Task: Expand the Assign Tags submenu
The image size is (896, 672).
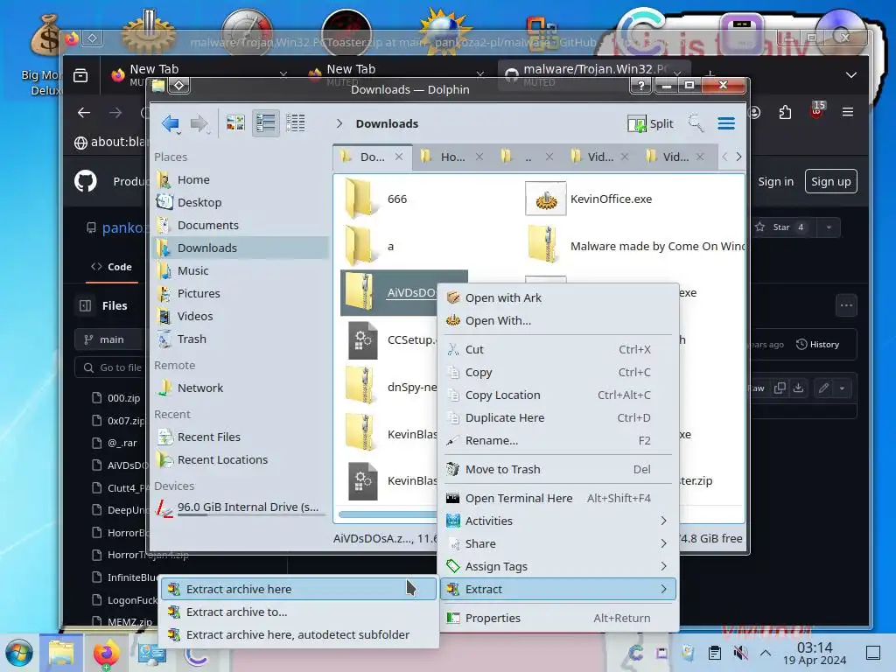Action: (558, 567)
